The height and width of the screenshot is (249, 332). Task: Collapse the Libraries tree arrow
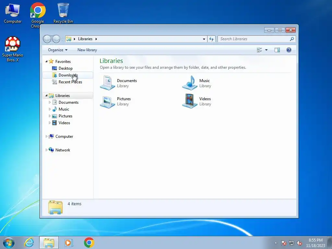coord(46,96)
